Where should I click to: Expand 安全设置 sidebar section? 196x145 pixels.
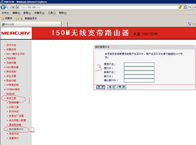11,76
